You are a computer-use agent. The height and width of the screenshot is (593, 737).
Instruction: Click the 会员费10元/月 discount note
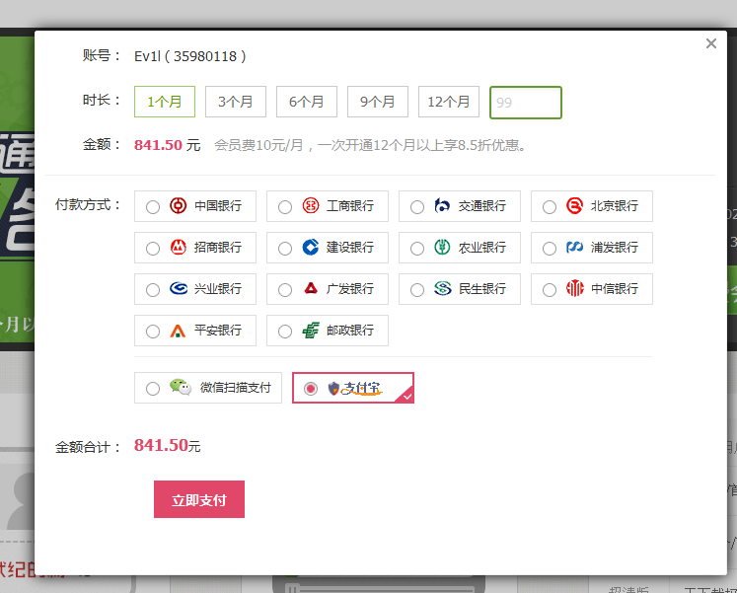[x=370, y=145]
